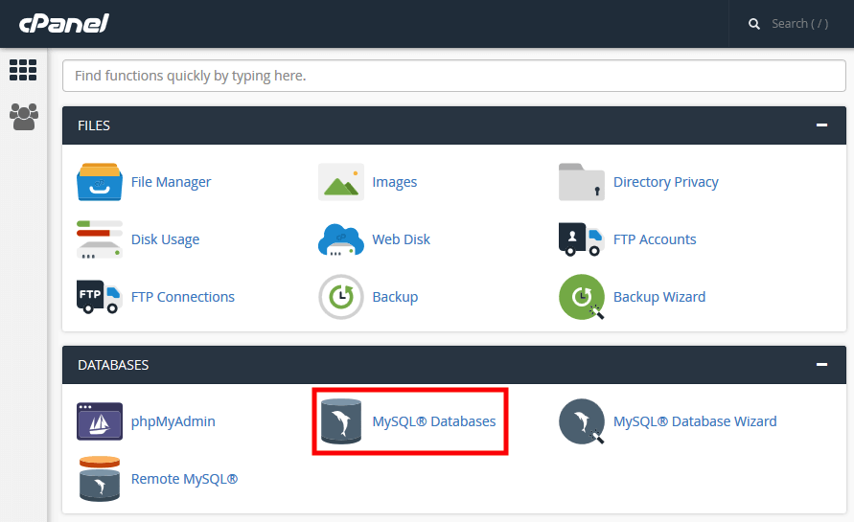This screenshot has width=854, height=522.
Task: Click the File Manager drawer icon
Action: pos(99,182)
